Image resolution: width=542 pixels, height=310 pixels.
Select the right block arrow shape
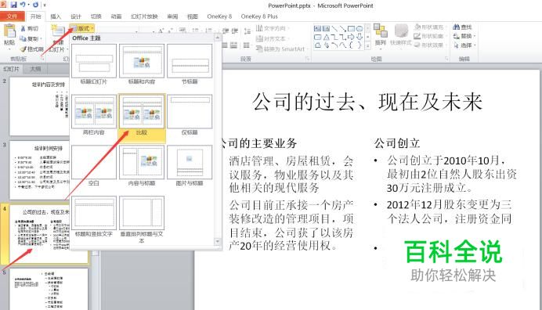point(351,37)
